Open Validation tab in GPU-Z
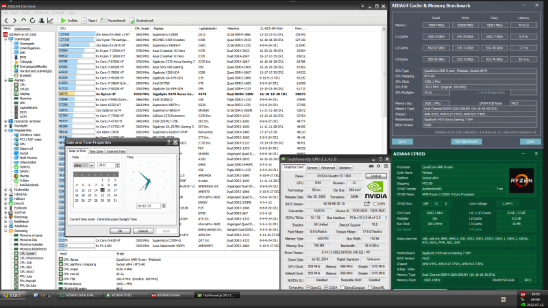The image size is (548, 308). click(345, 168)
